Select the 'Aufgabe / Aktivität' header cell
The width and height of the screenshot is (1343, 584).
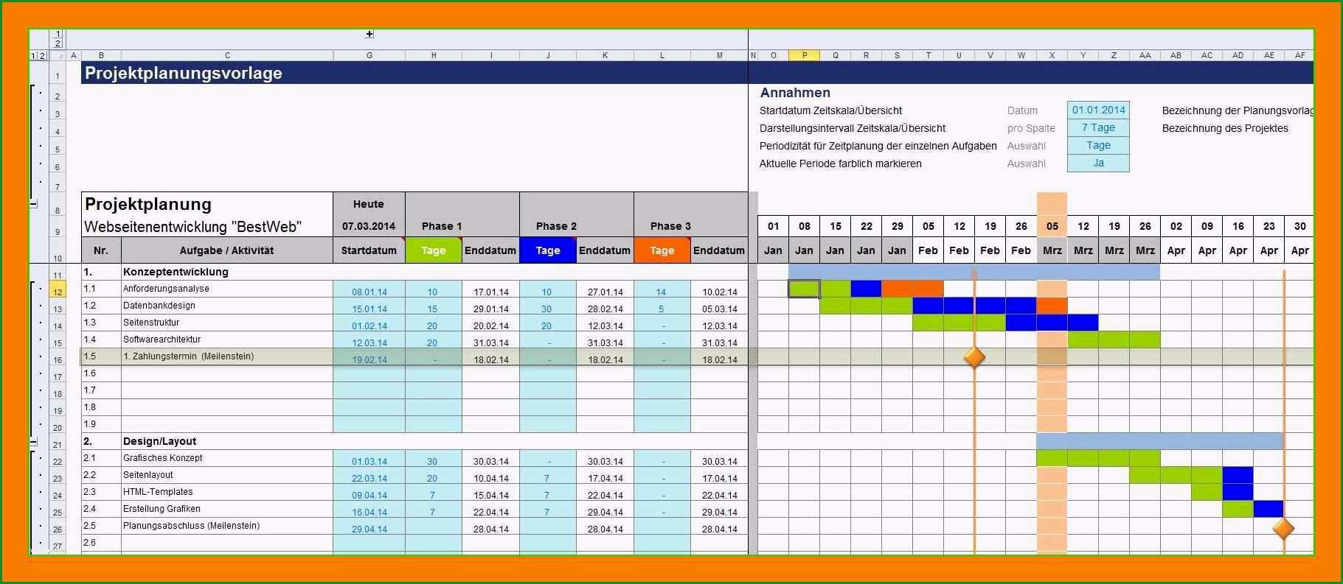(x=227, y=250)
